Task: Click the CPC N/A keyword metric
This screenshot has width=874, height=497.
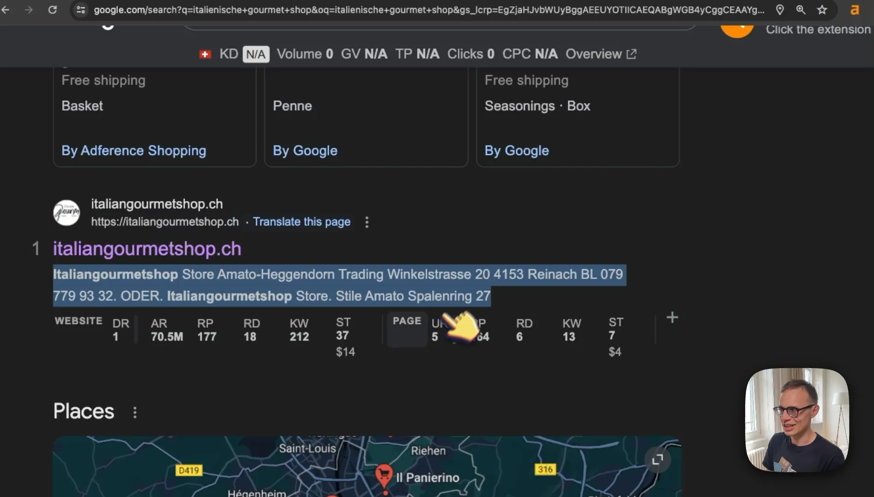Action: tap(530, 54)
